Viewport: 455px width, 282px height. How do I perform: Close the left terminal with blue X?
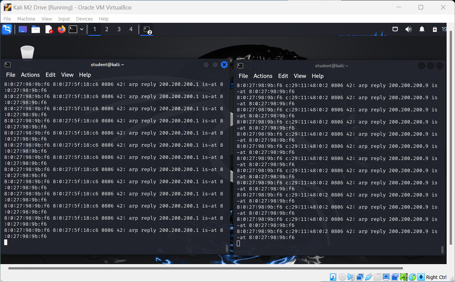[x=224, y=65]
